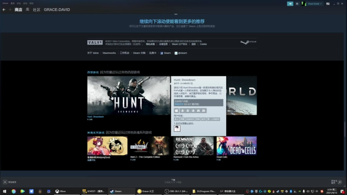Switch to Big Picture mode icon
Viewport: 347px width, 195px height.
pyautogui.click(x=328, y=4)
